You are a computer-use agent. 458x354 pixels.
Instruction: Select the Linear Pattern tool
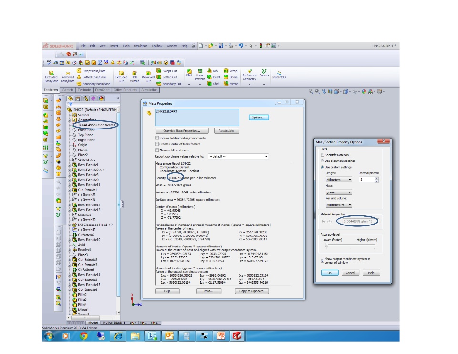[x=200, y=75]
